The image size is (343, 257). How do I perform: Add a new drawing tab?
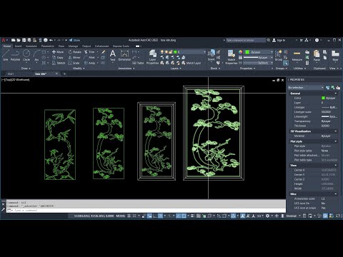pos(64,74)
